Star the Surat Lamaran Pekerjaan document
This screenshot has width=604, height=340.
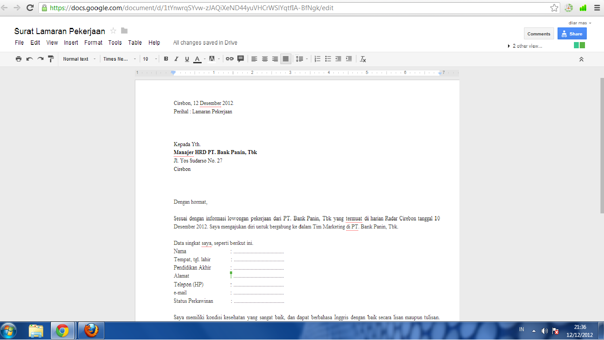(x=113, y=31)
